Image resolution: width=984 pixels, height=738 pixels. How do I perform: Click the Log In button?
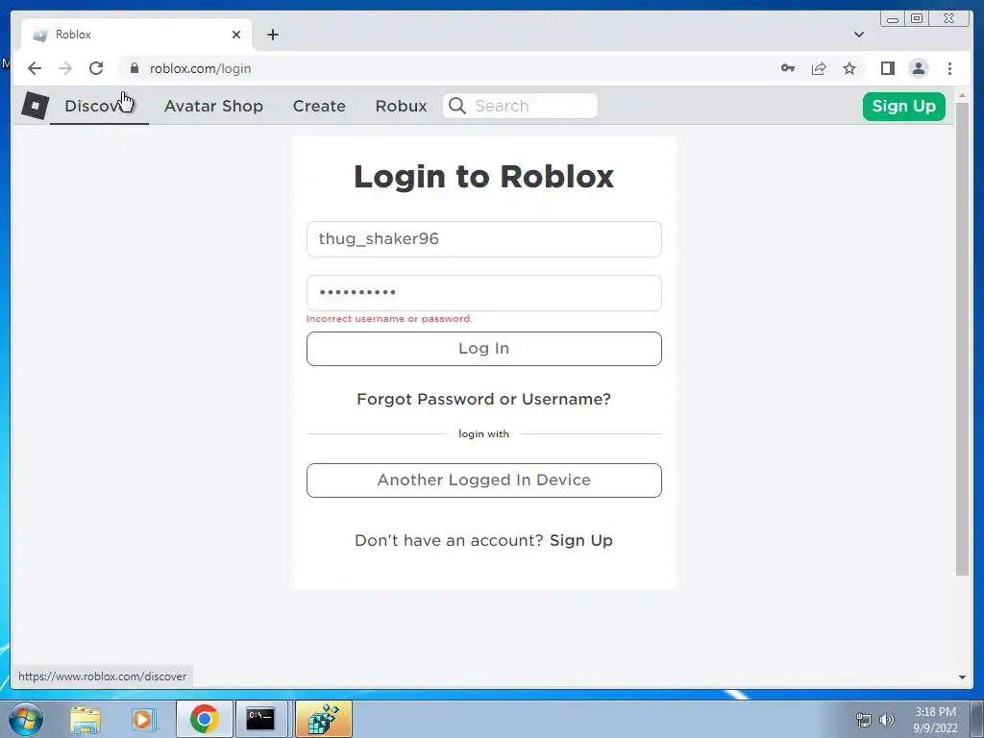(484, 349)
